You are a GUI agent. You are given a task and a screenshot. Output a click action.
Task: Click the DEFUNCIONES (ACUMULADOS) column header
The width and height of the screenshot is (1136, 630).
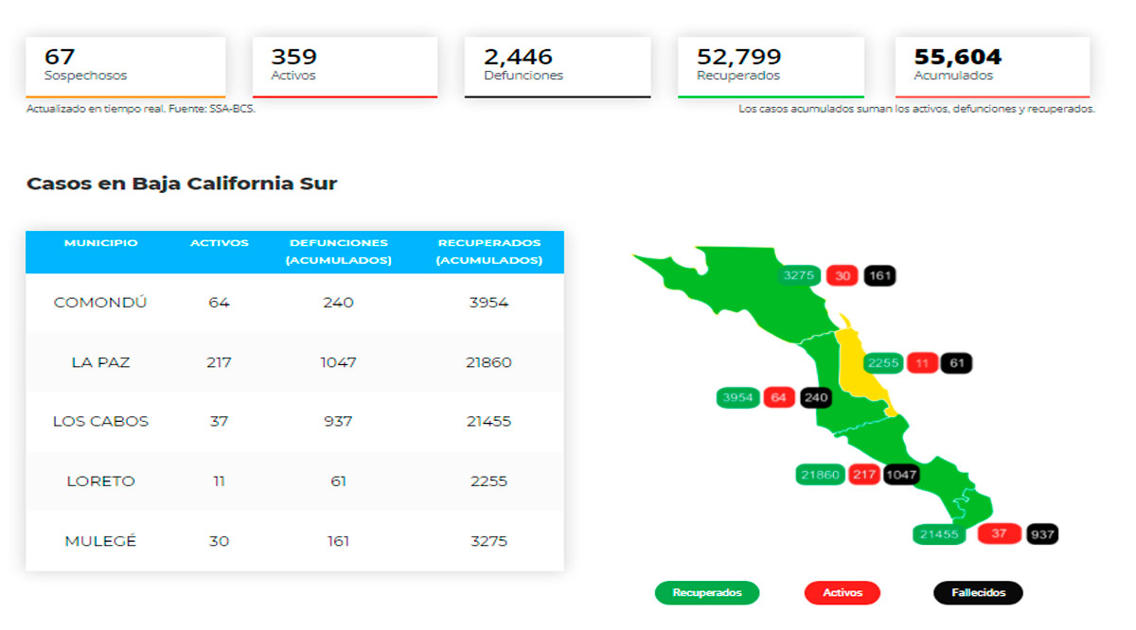(x=338, y=252)
